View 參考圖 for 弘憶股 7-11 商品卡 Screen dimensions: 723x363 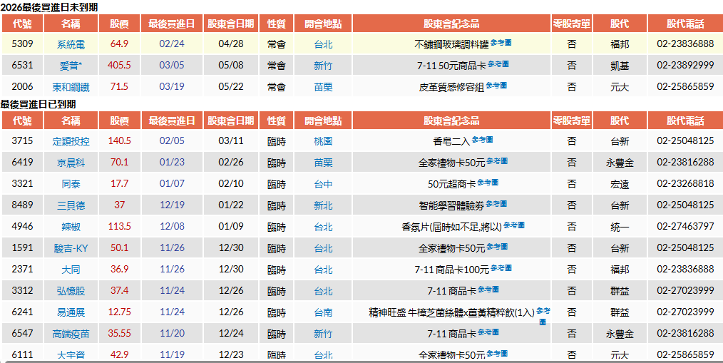click(x=488, y=290)
